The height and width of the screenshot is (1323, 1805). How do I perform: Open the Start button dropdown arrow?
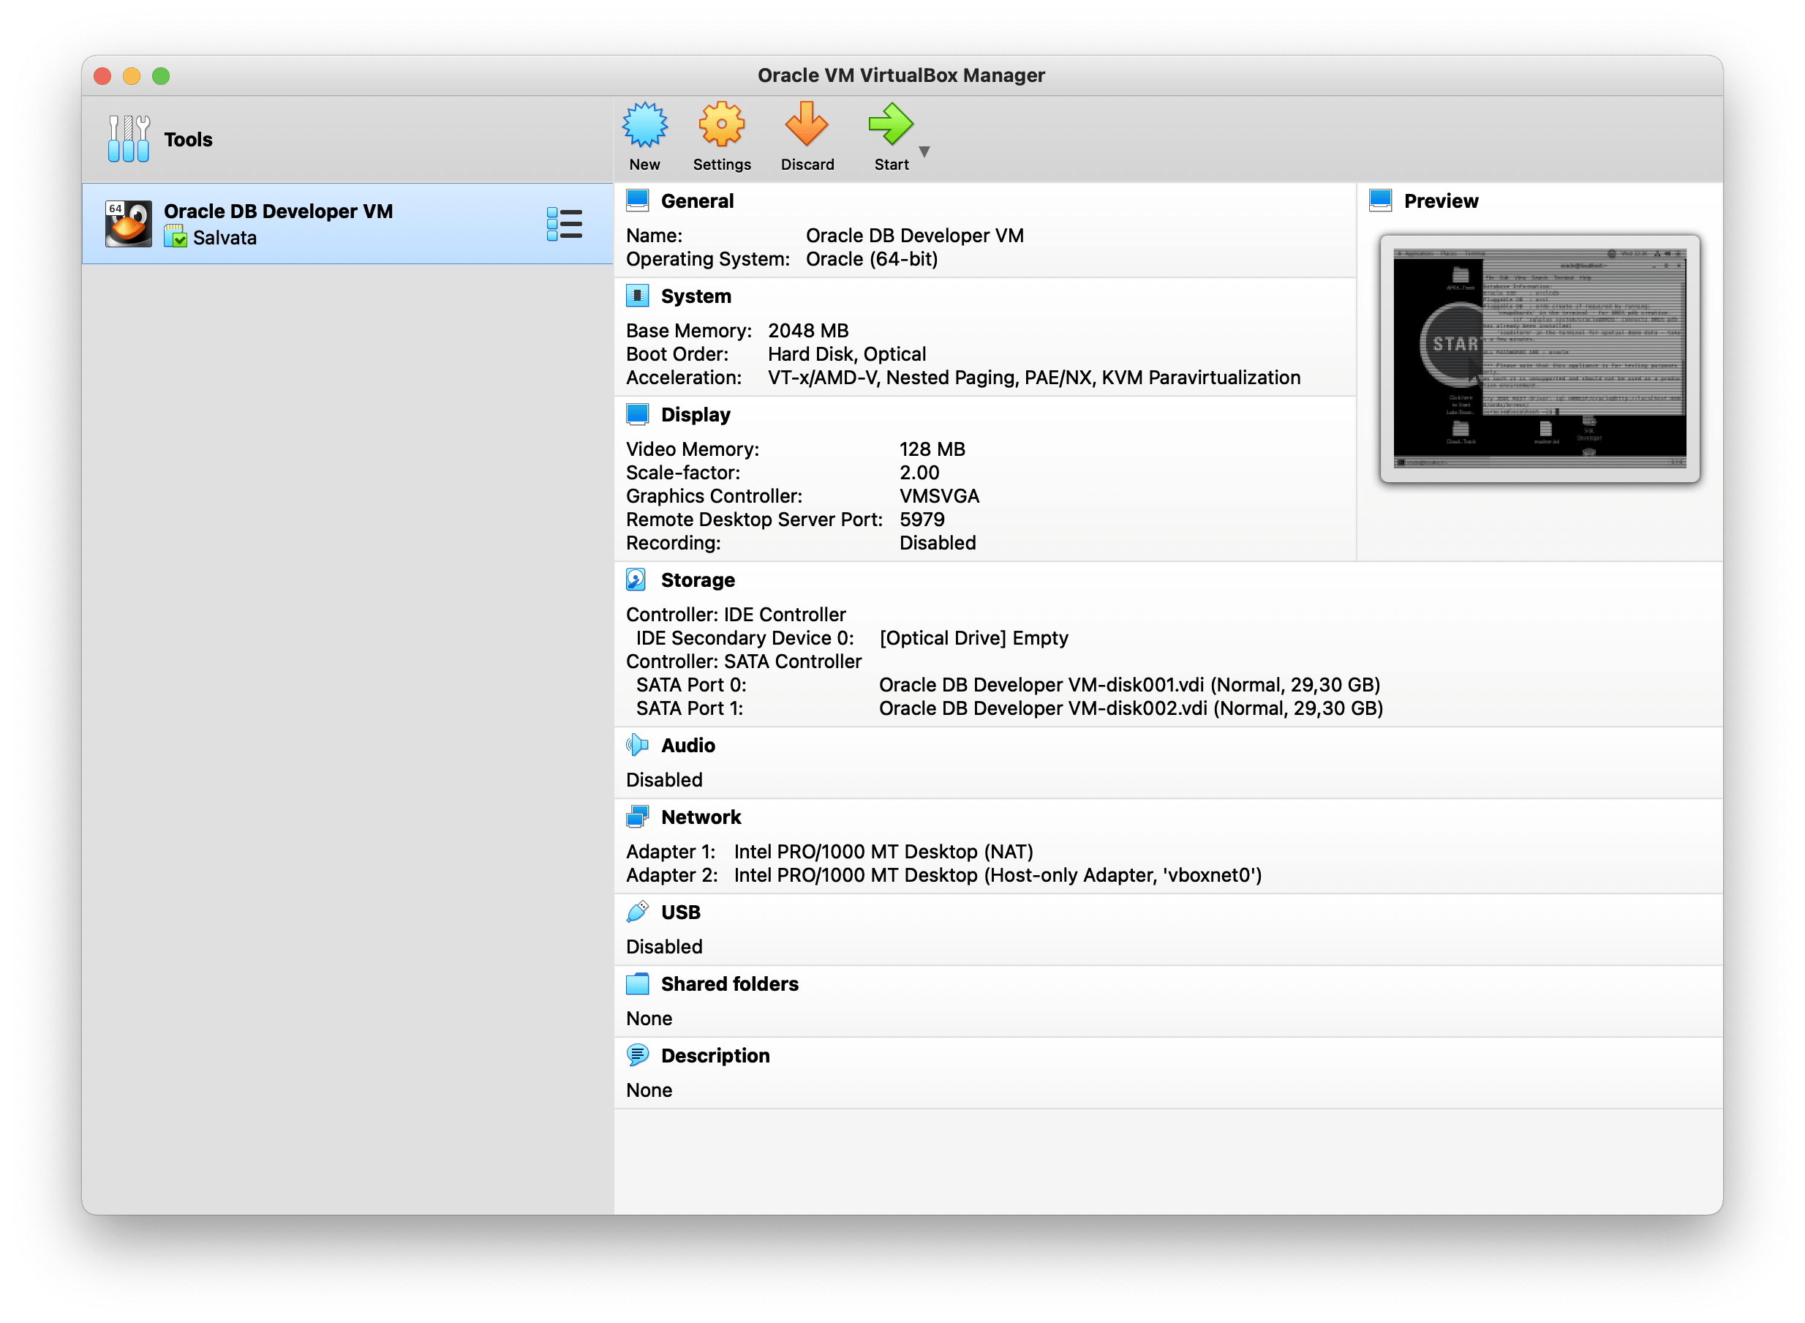[924, 151]
